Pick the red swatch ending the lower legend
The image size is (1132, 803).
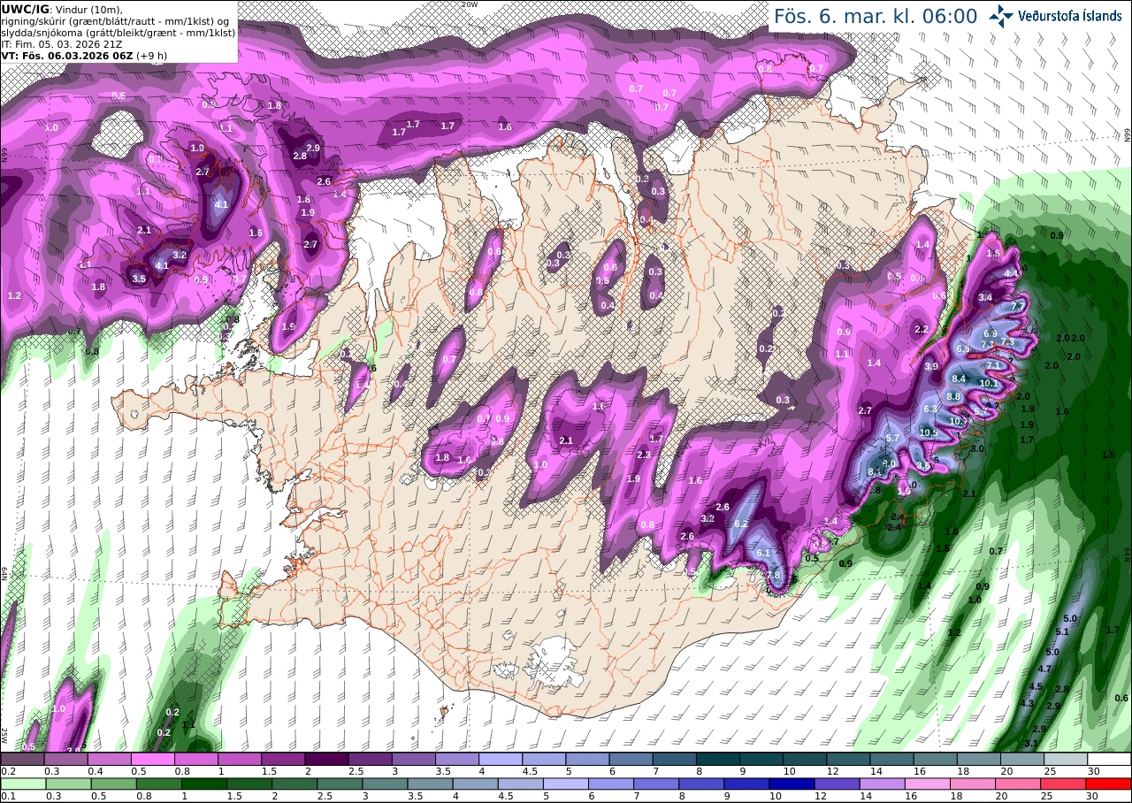tap(1110, 784)
